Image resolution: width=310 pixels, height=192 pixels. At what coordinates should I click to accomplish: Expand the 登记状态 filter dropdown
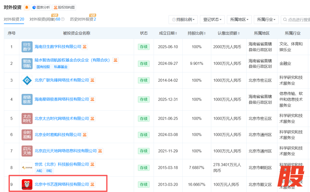pyautogui.click(x=212, y=19)
